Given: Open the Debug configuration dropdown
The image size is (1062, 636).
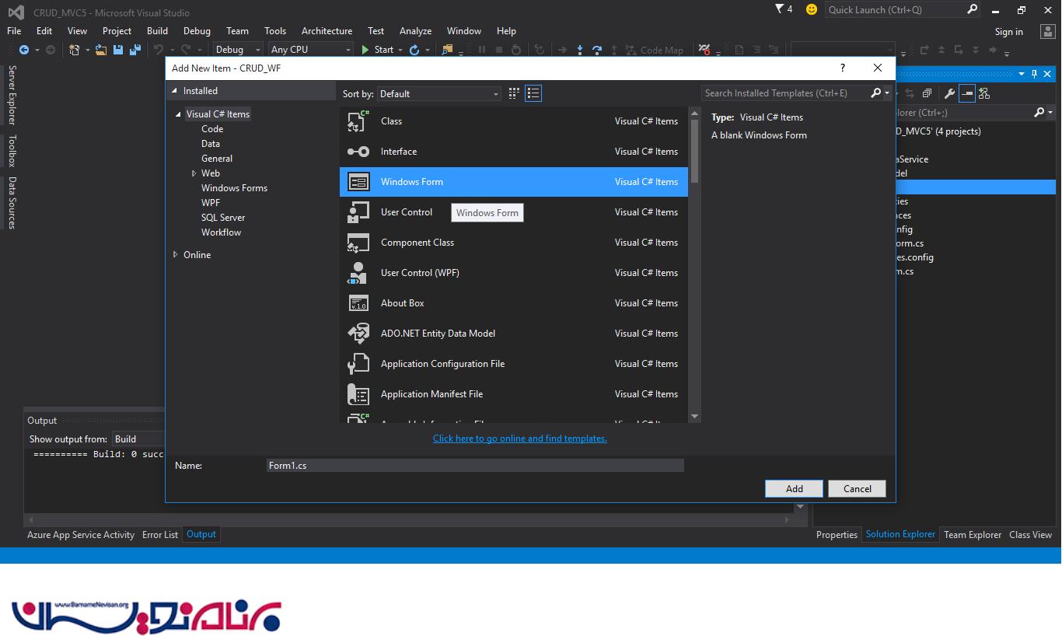Looking at the screenshot, I should (237, 50).
